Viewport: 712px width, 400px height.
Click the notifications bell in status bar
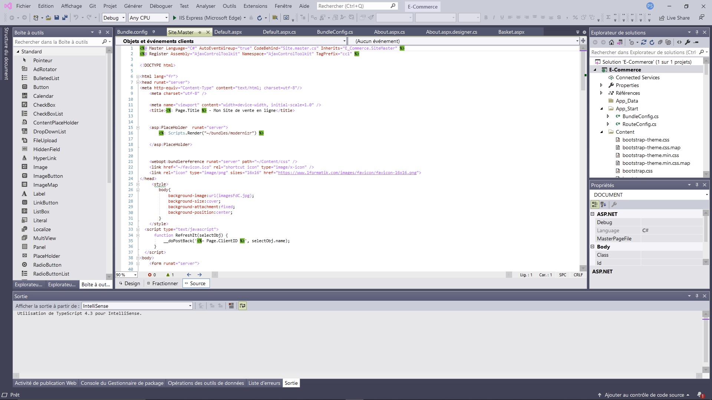(700, 395)
